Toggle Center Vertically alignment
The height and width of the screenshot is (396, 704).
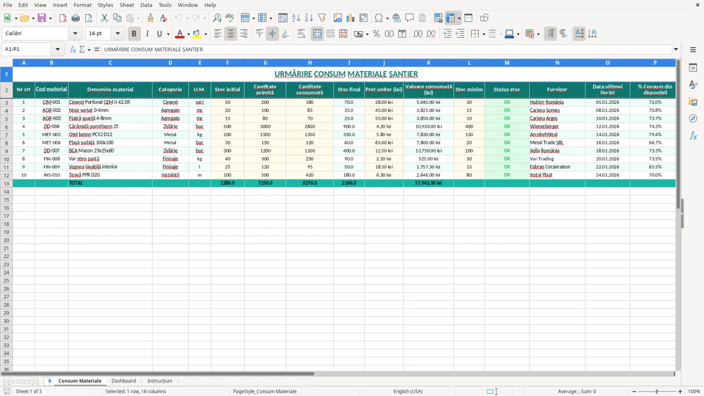pos(272,34)
